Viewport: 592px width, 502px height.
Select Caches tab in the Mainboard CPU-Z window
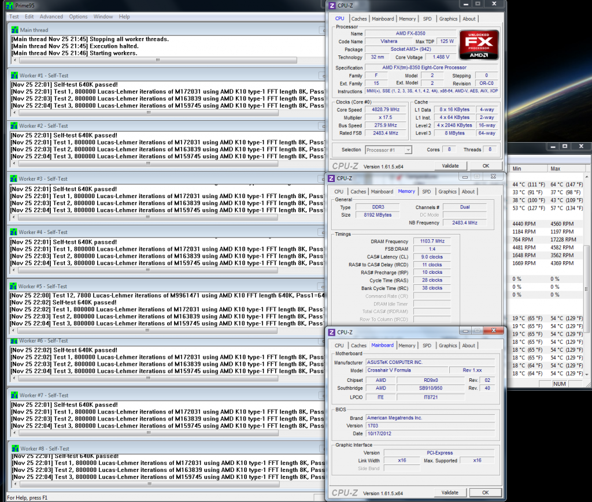(x=358, y=345)
